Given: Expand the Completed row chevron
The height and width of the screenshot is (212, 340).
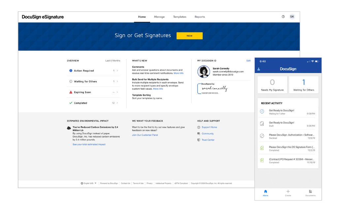Looking at the screenshot, I should click(117, 103).
